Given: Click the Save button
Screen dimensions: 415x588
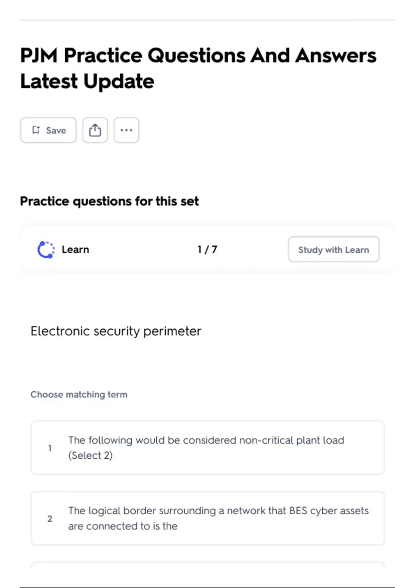Looking at the screenshot, I should coord(48,130).
